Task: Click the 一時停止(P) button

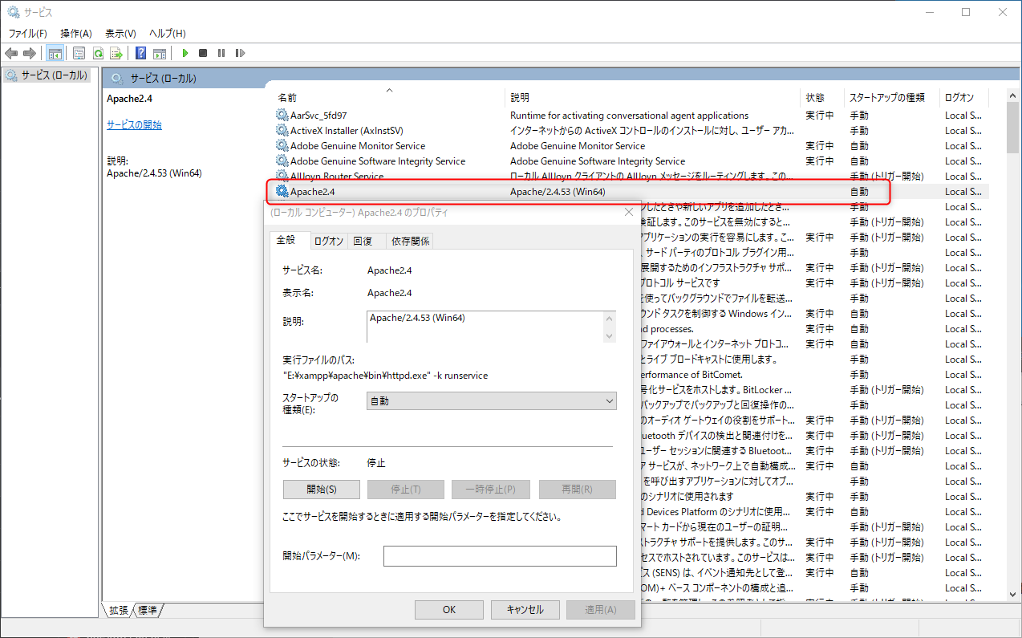Action: [x=490, y=489]
